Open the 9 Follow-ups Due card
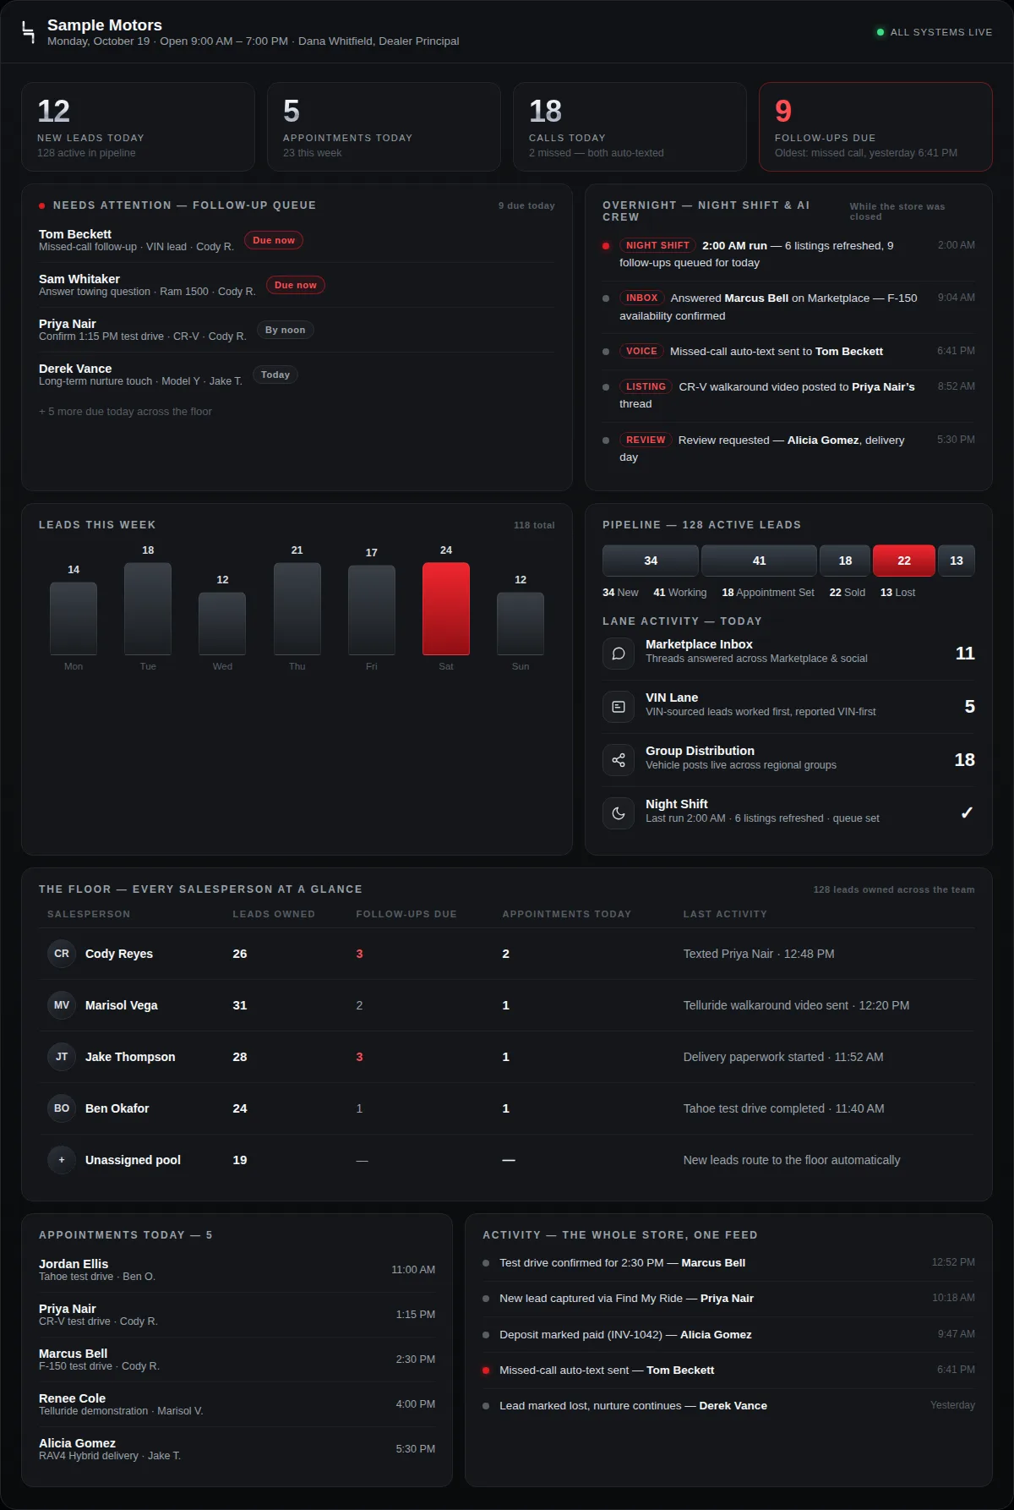Image resolution: width=1014 pixels, height=1510 pixels. pos(875,127)
